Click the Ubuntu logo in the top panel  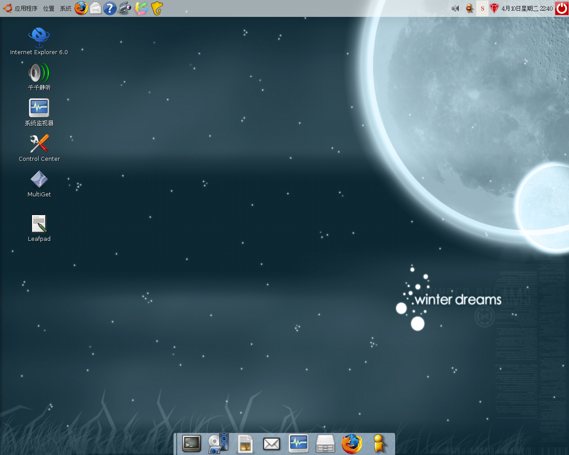click(x=8, y=8)
